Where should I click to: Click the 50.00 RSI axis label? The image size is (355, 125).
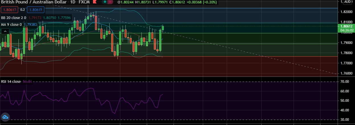point(344,101)
